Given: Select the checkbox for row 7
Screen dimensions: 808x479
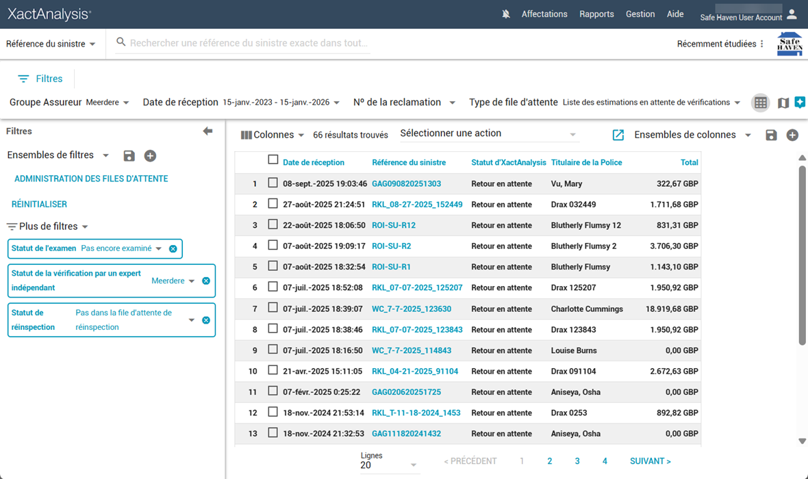Looking at the screenshot, I should [273, 308].
